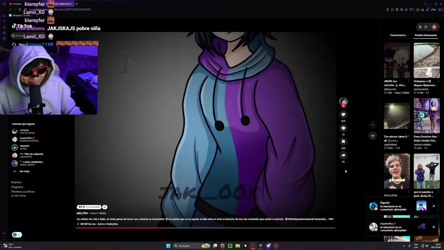Switch to the YouTube browser tab
Image resolution: width=444 pixels, height=250 pixels.
pyautogui.click(x=15, y=4)
